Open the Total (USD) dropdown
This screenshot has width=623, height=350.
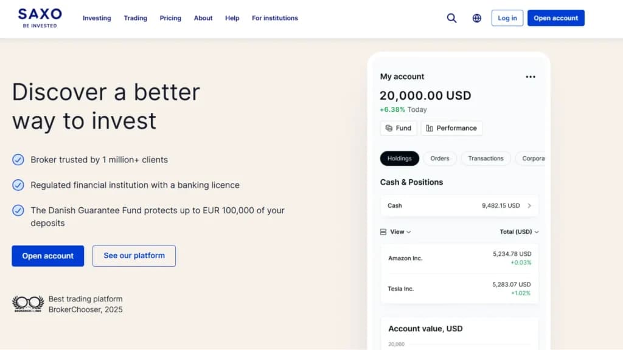[x=519, y=232]
